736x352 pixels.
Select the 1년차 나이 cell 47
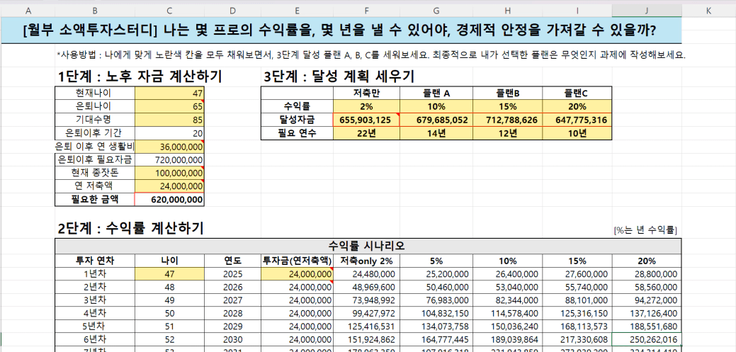169,274
